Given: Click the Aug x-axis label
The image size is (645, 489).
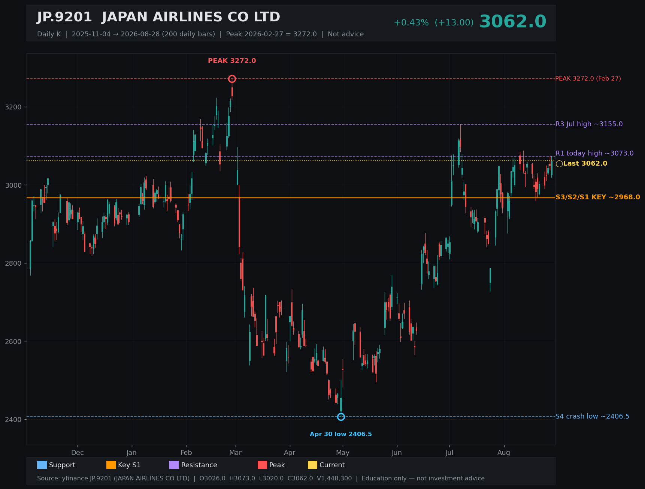Looking at the screenshot, I should coord(504,453).
